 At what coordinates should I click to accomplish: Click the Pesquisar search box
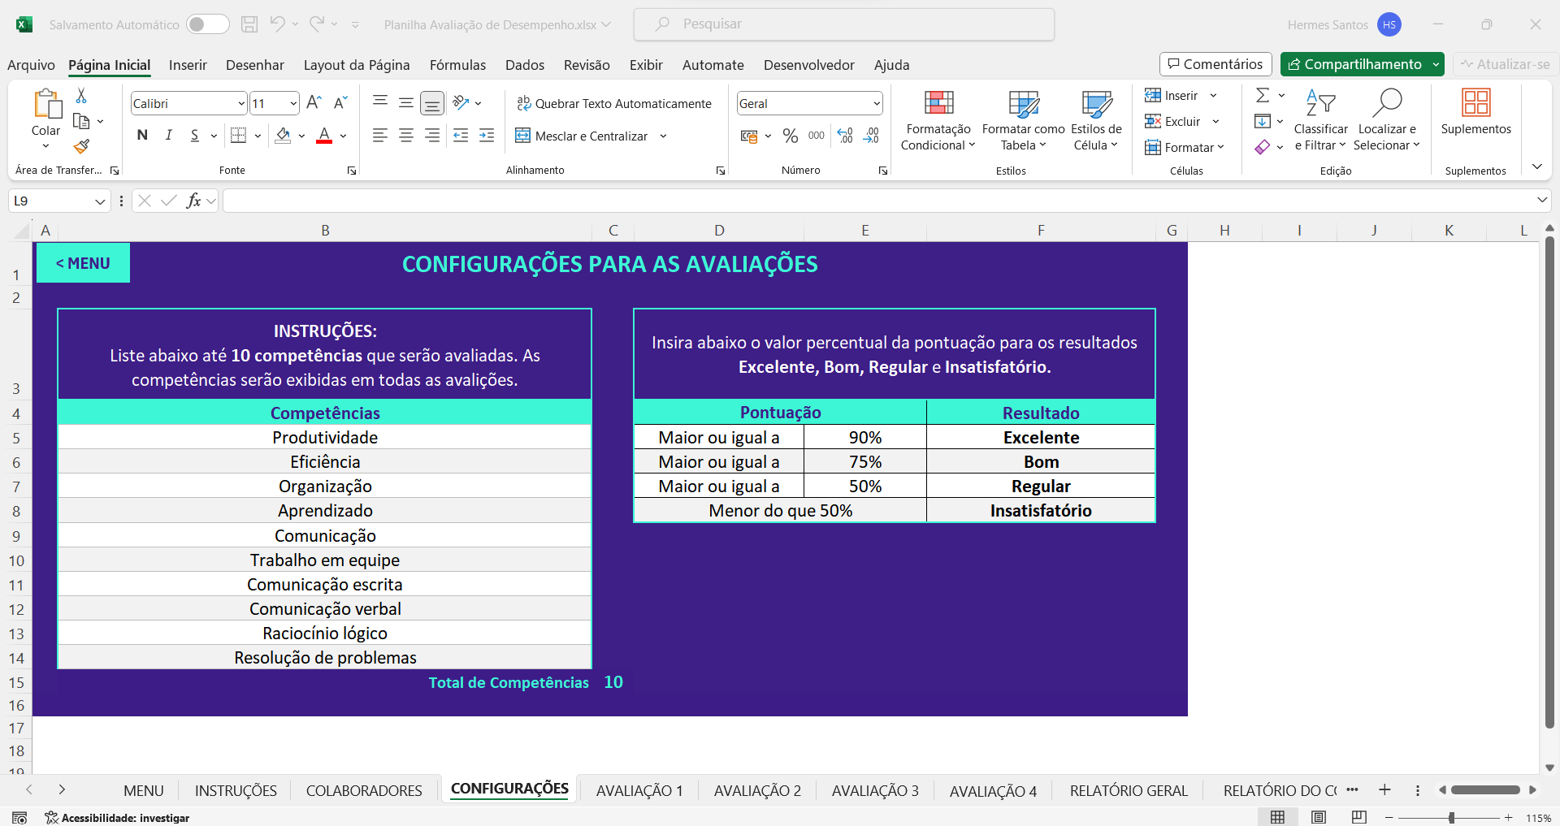(844, 24)
